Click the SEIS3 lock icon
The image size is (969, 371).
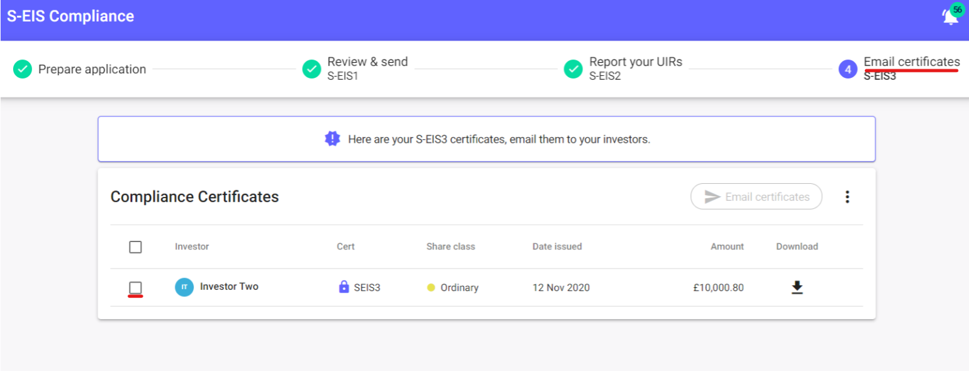click(x=344, y=287)
